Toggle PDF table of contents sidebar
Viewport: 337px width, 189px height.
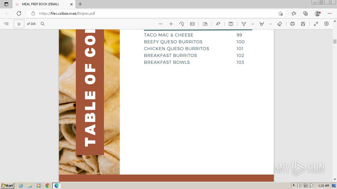[x=6, y=24]
